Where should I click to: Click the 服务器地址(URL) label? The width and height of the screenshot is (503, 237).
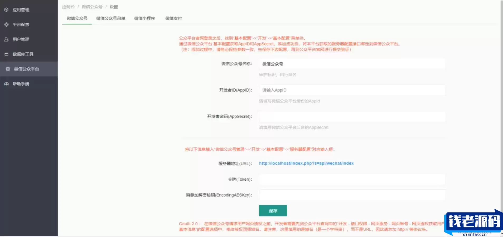[235, 164]
